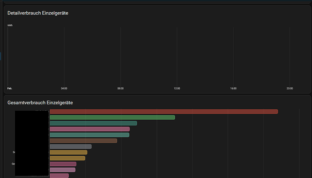Click the longest red bar in Gesamtverbrauch chart
The width and height of the screenshot is (312, 178).
pos(164,112)
